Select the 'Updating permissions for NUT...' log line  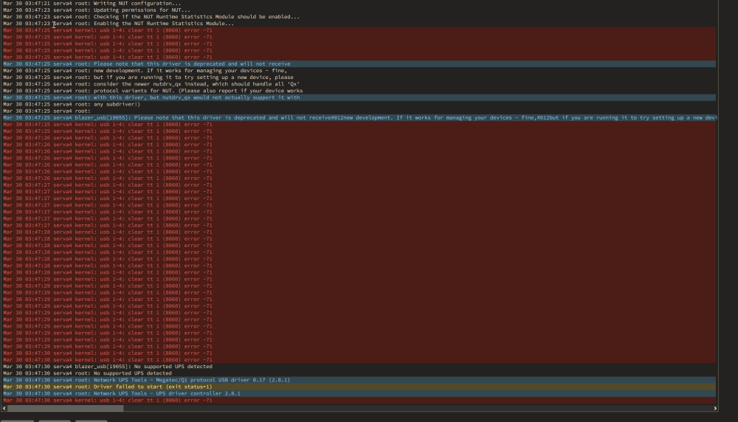point(359,10)
